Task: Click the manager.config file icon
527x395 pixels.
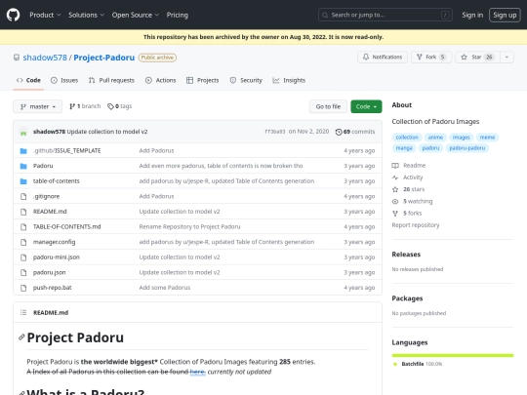Action: coord(23,242)
